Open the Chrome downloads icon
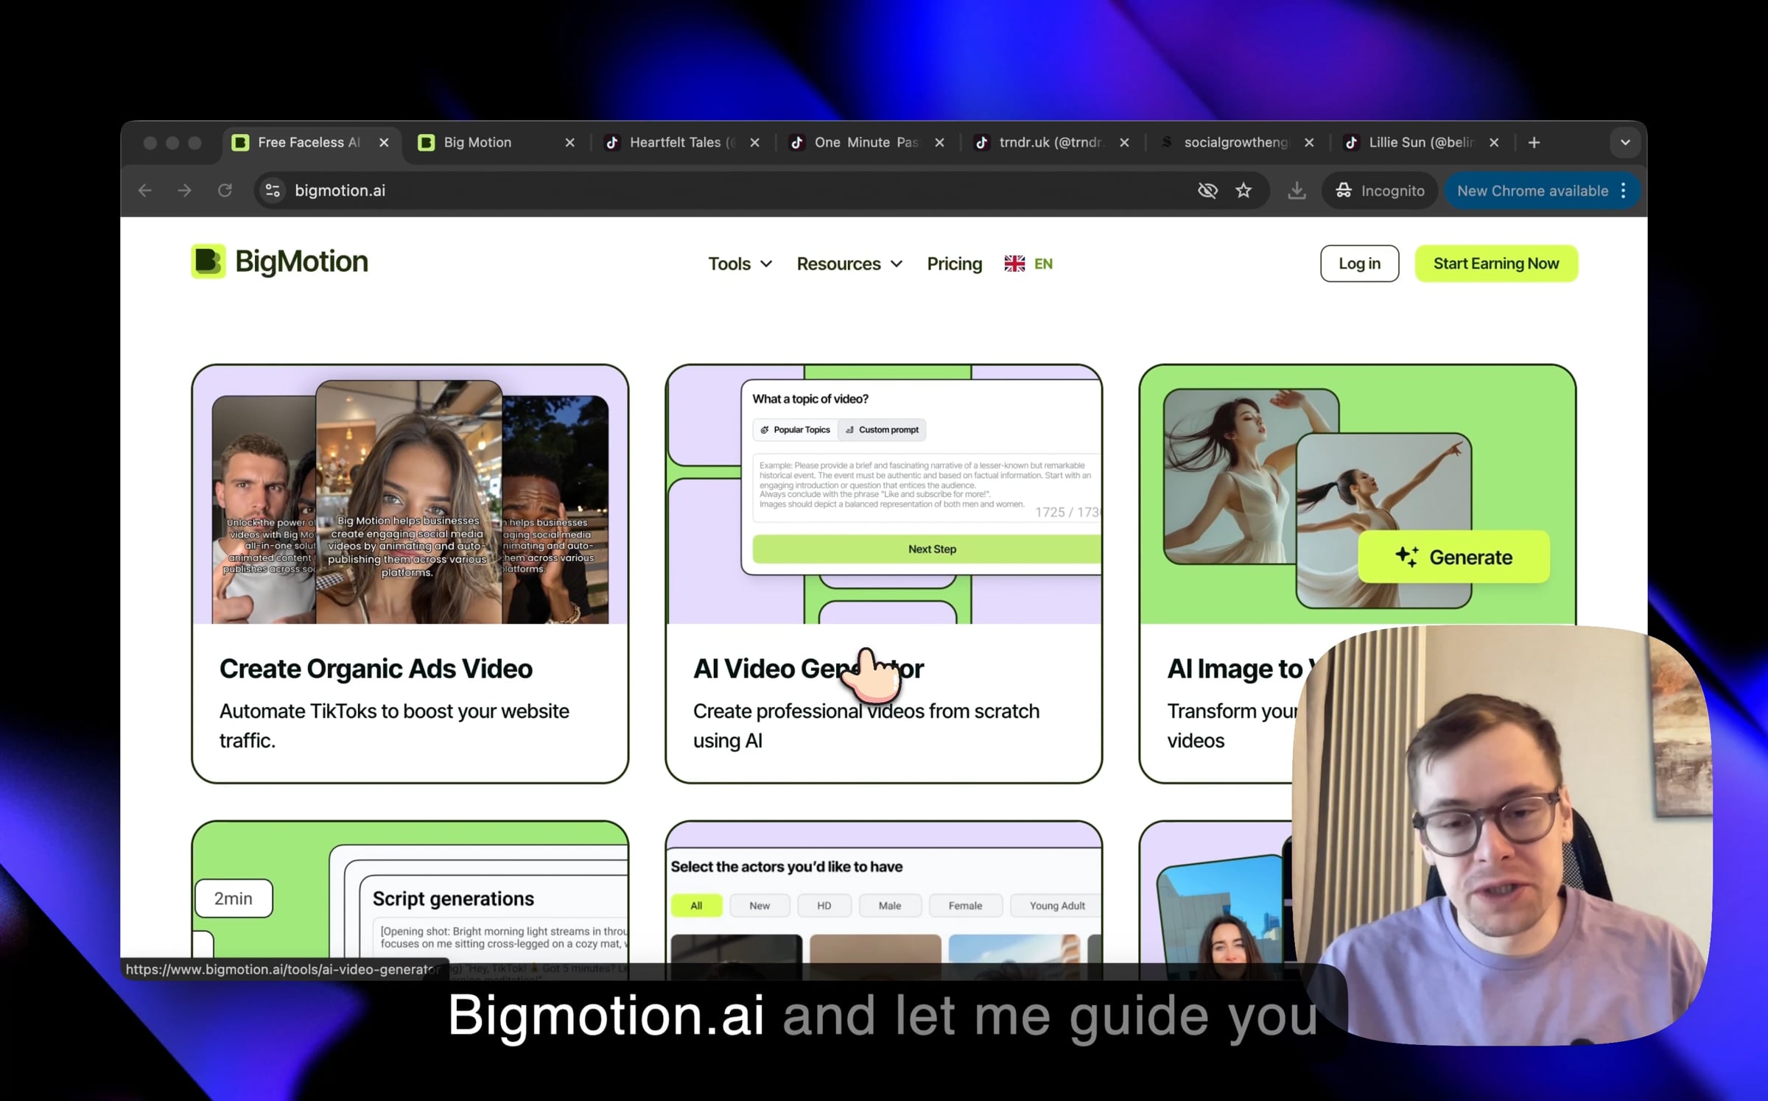Screen dimensions: 1768x1101 pyautogui.click(x=1297, y=191)
